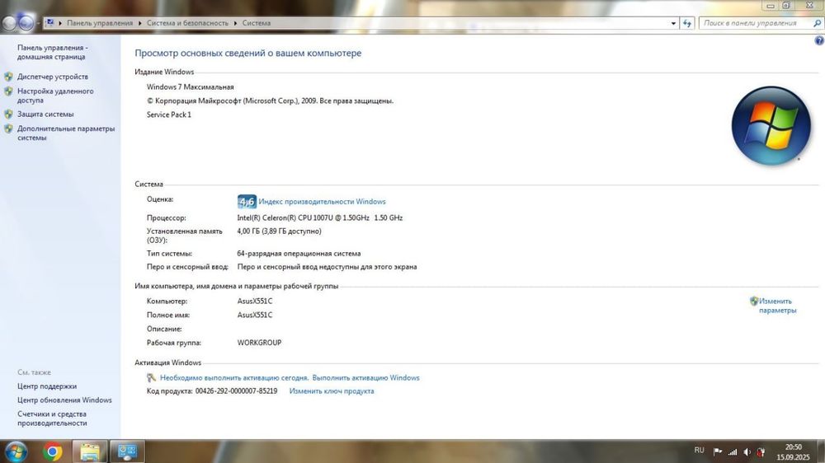825x463 pixels.
Task: Click the Windows logo image
Action: [771, 126]
